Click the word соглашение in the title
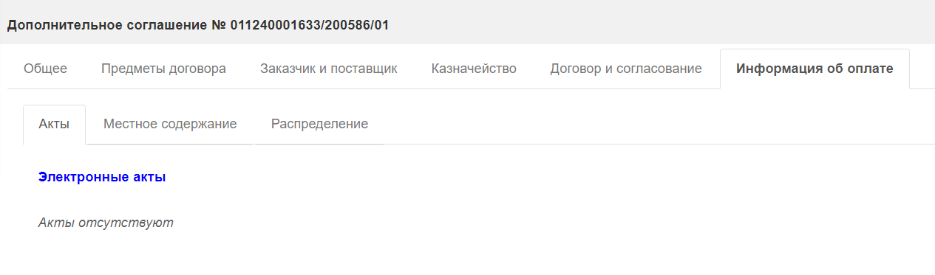Viewport: 935px width, 275px height. click(162, 25)
